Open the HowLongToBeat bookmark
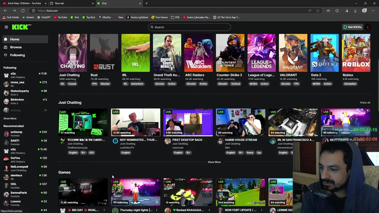 click(137, 17)
